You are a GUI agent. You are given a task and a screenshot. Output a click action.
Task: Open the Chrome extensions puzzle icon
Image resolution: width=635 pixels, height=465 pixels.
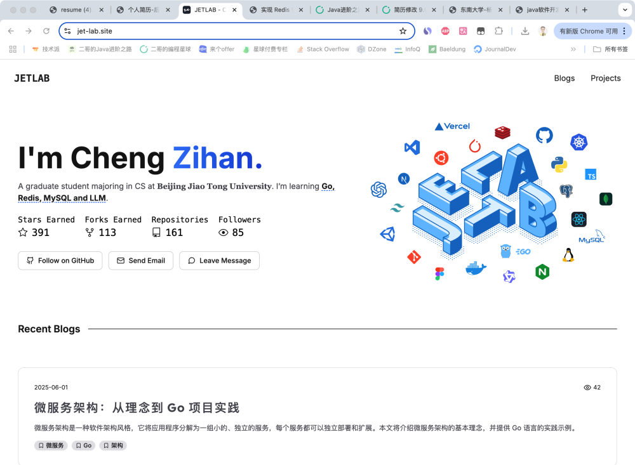[x=498, y=31]
